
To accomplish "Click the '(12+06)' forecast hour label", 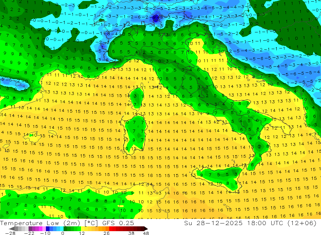I will coord(302,223).
